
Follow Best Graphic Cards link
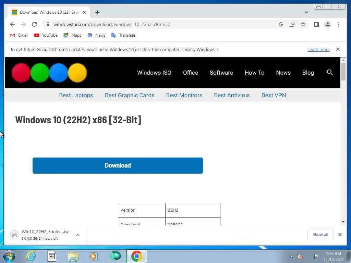129,95
